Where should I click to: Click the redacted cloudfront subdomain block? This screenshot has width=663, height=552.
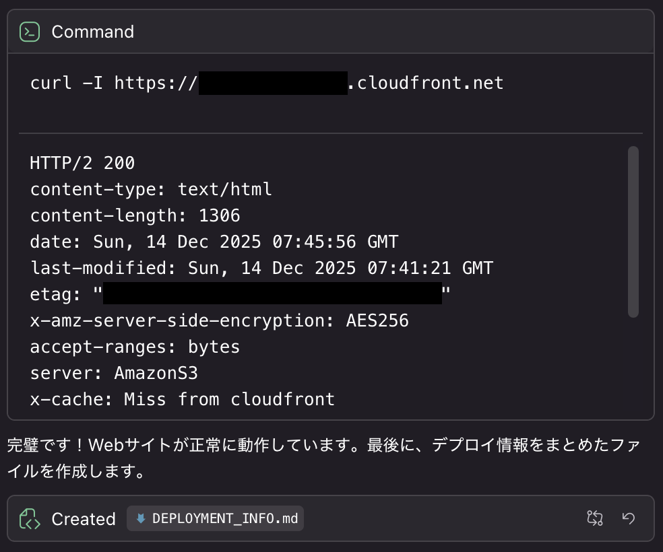pyautogui.click(x=273, y=83)
